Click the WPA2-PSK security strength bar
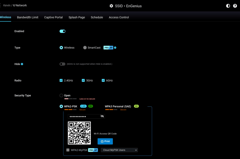The width and height of the screenshot is (240, 159). pyautogui.click(x=70, y=110)
